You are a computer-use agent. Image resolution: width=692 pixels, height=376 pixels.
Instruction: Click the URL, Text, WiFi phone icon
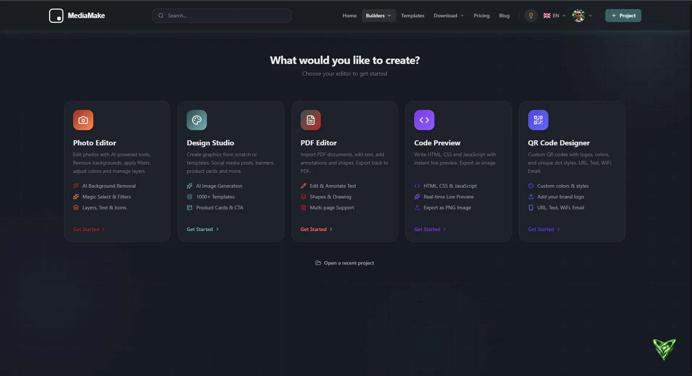531,208
